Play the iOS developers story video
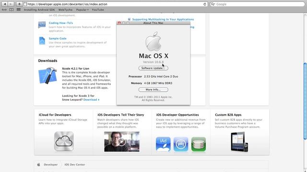This screenshot has height=172, width=307. tap(122, 142)
